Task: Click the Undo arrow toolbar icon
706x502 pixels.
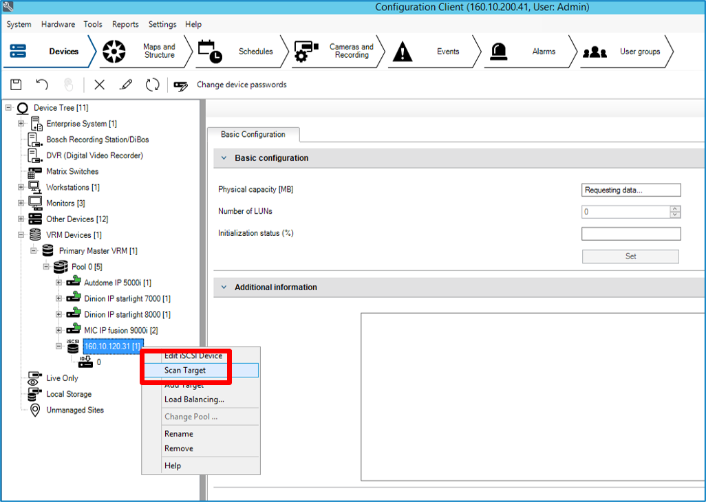Action: [42, 85]
